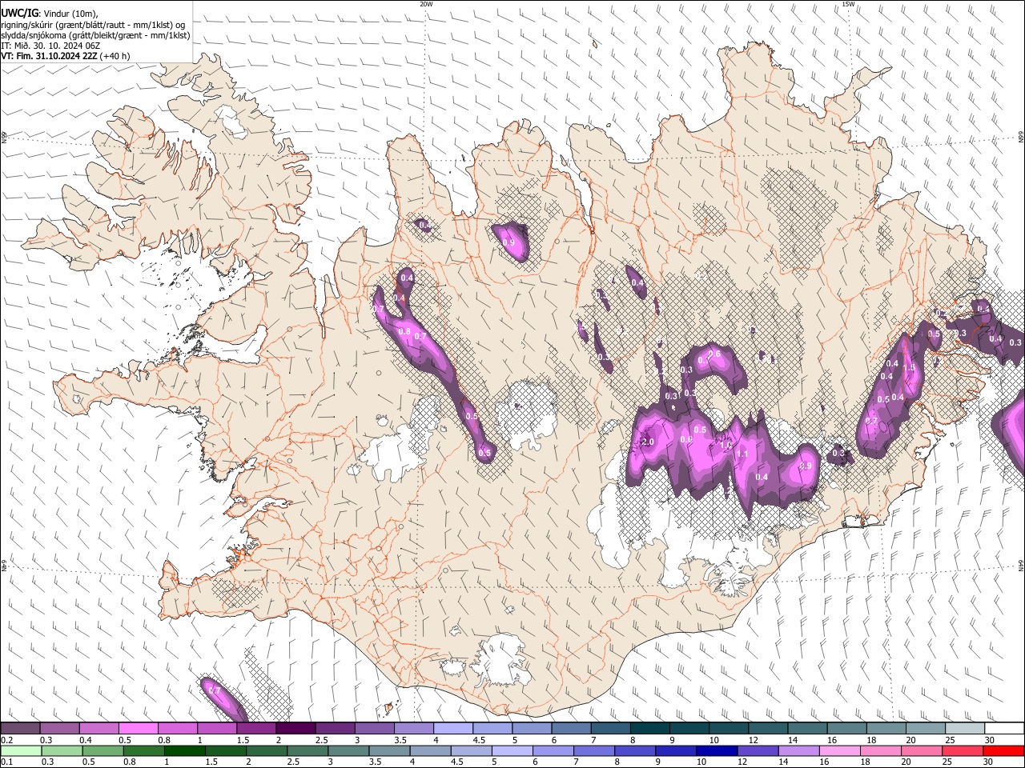Image resolution: width=1025 pixels, height=768 pixels.
Task: Click the initial time line 'IT: Mið. 30. 10. 2024 06Z'
Action: click(x=50, y=46)
